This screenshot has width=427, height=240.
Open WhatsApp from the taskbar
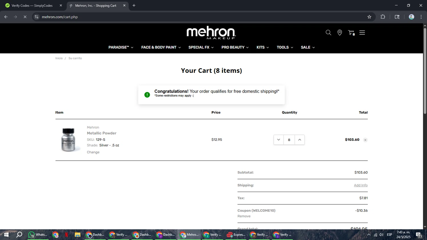tap(38, 235)
